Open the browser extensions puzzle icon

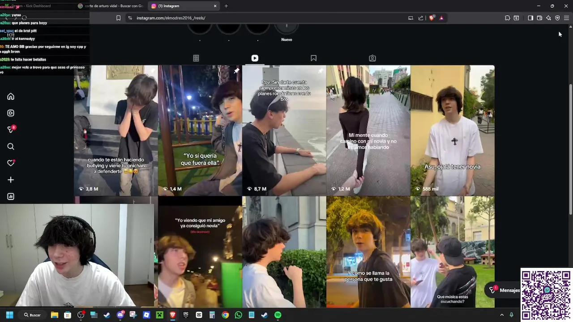coord(507,18)
